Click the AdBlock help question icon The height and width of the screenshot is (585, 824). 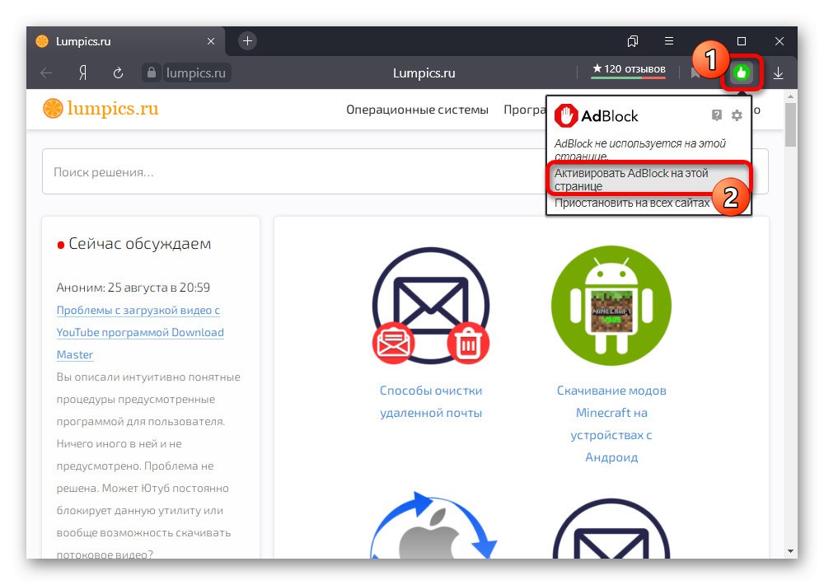coord(717,115)
